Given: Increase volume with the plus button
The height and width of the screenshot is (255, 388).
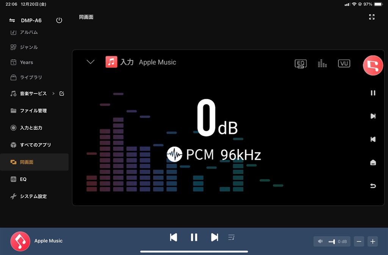Looking at the screenshot, I should pyautogui.click(x=373, y=241).
